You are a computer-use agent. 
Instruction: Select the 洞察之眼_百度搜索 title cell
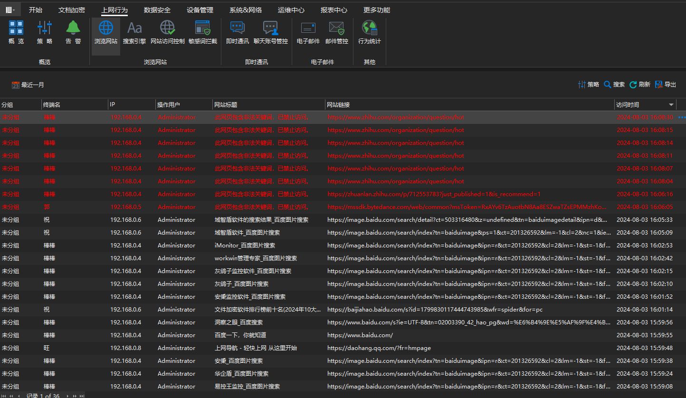pyautogui.click(x=269, y=322)
